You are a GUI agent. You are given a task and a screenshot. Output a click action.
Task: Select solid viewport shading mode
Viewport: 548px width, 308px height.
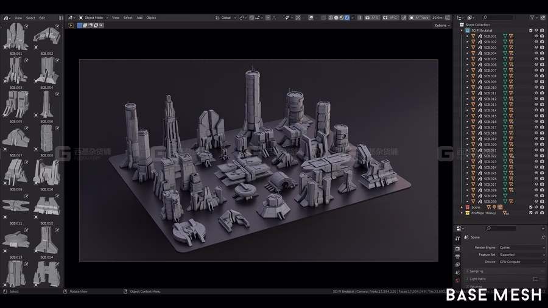[336, 18]
